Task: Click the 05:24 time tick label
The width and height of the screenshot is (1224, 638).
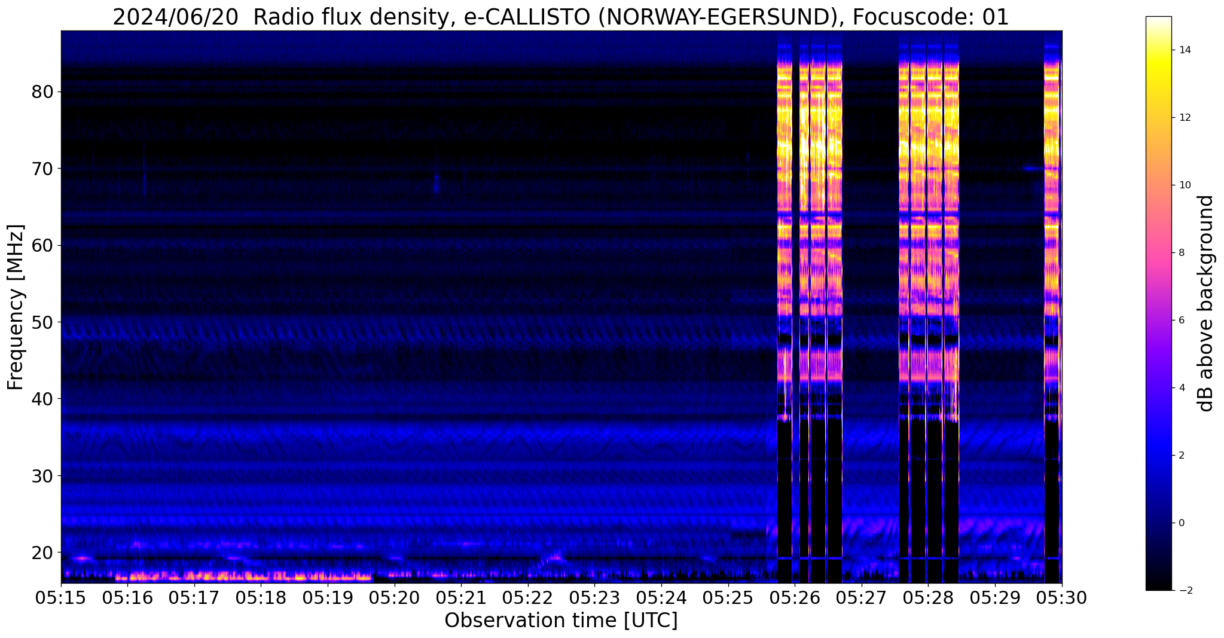Action: coord(661,597)
